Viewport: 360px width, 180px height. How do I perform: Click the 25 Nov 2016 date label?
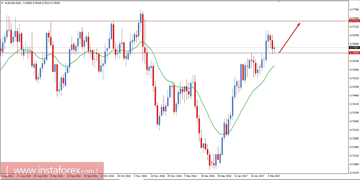[174, 176]
